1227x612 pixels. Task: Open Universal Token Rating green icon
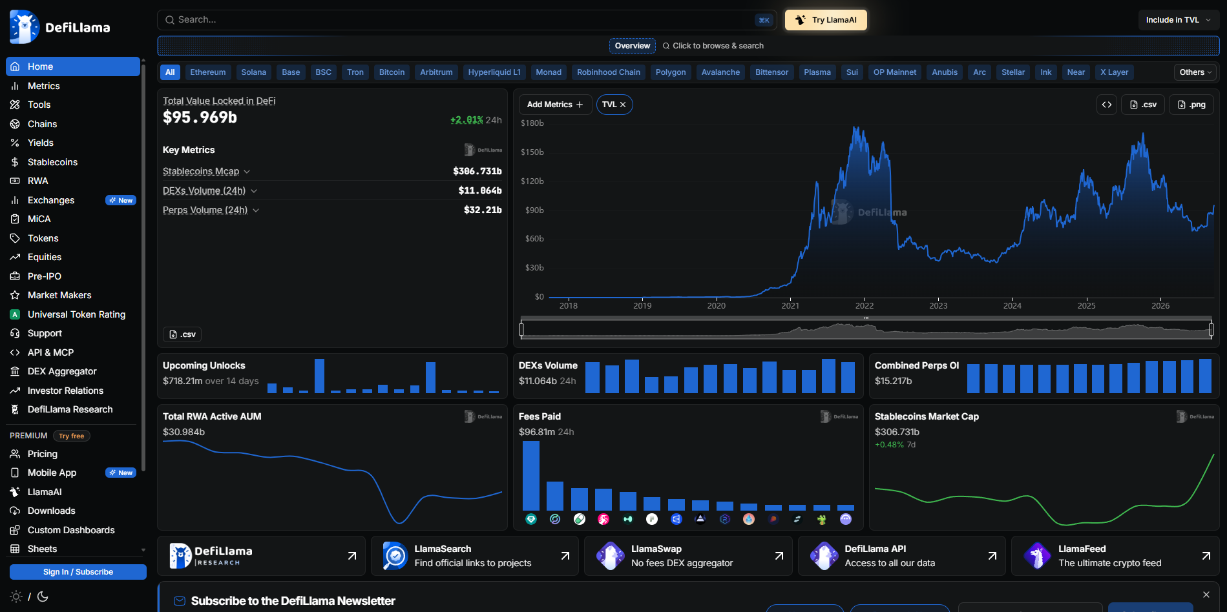pyautogui.click(x=15, y=314)
